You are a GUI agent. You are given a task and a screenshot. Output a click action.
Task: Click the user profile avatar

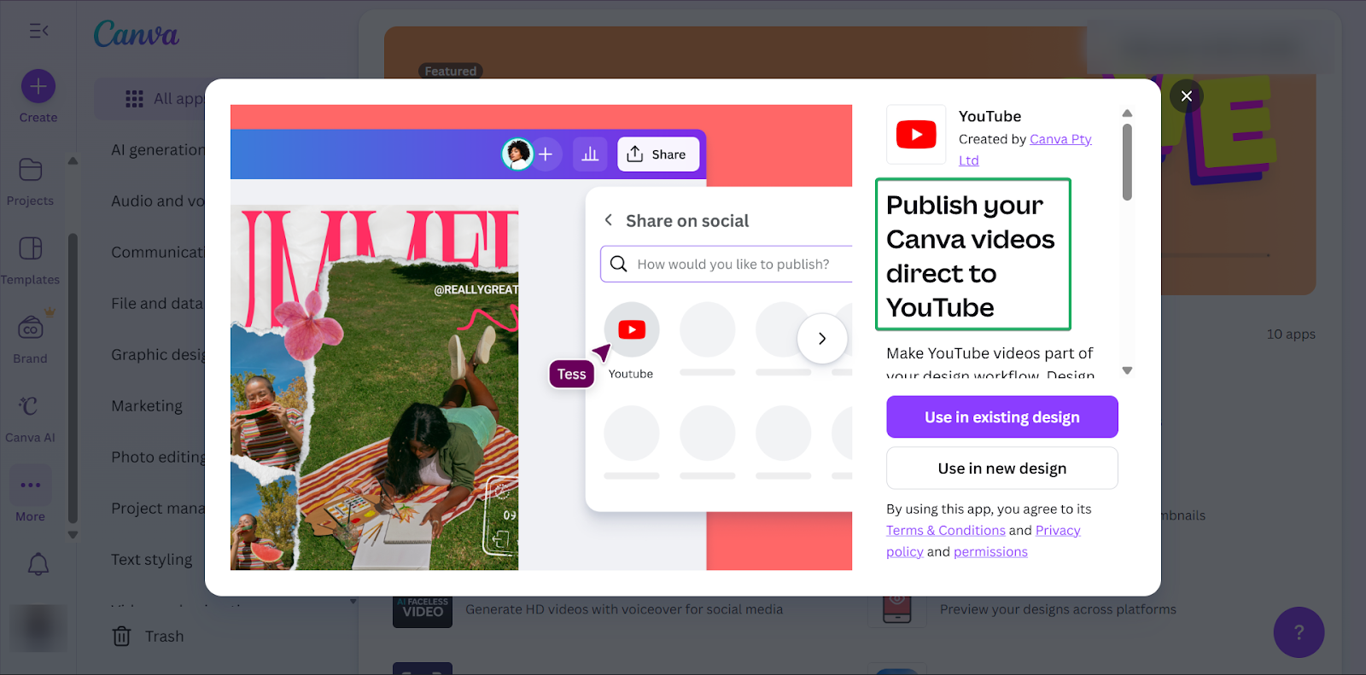pos(38,628)
